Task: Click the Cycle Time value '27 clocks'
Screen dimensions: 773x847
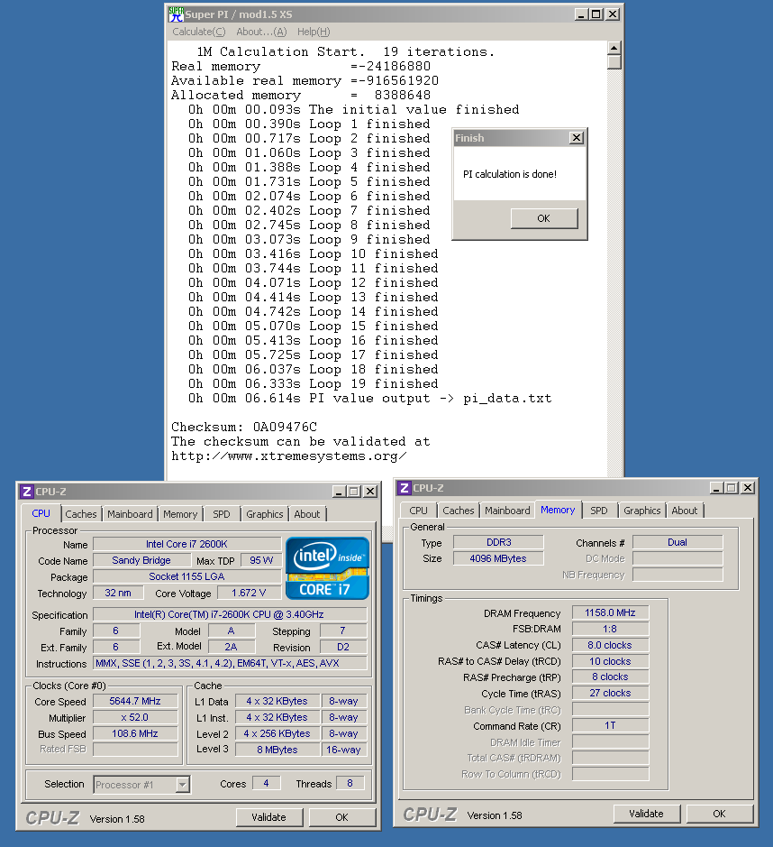Action: point(610,693)
